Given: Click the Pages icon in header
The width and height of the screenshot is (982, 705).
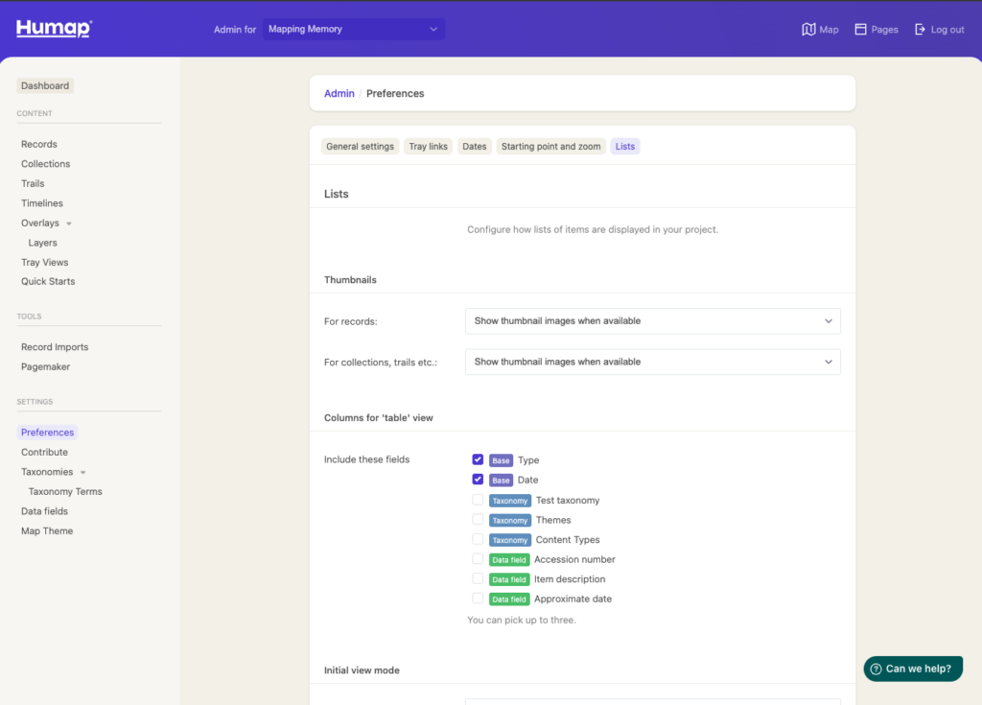Looking at the screenshot, I should click(860, 30).
